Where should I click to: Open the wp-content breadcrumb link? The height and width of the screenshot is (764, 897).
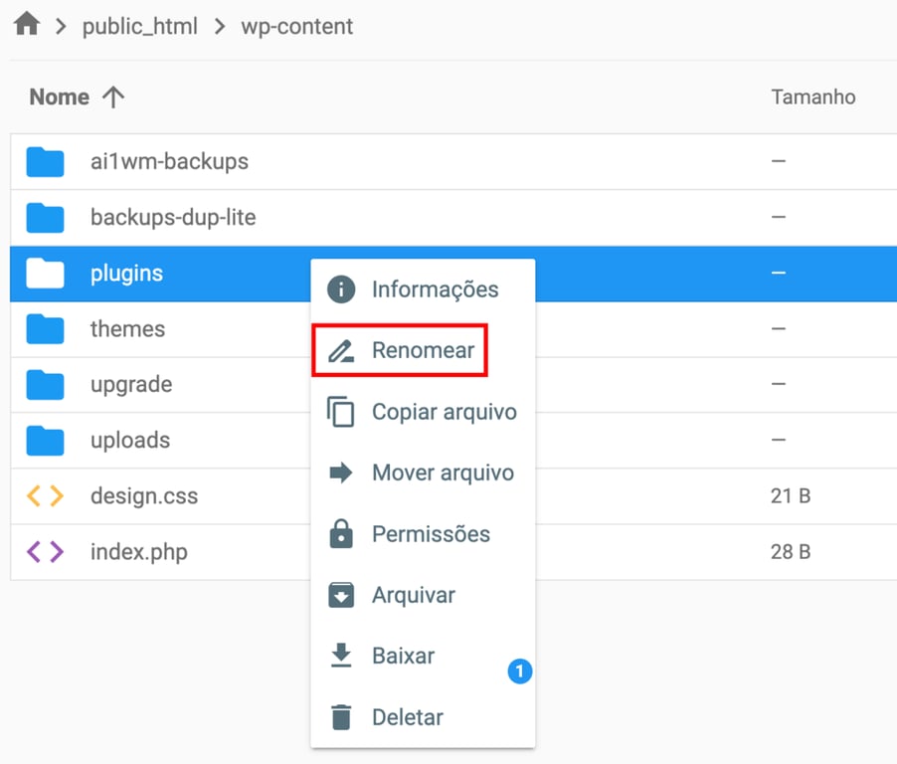tap(294, 26)
